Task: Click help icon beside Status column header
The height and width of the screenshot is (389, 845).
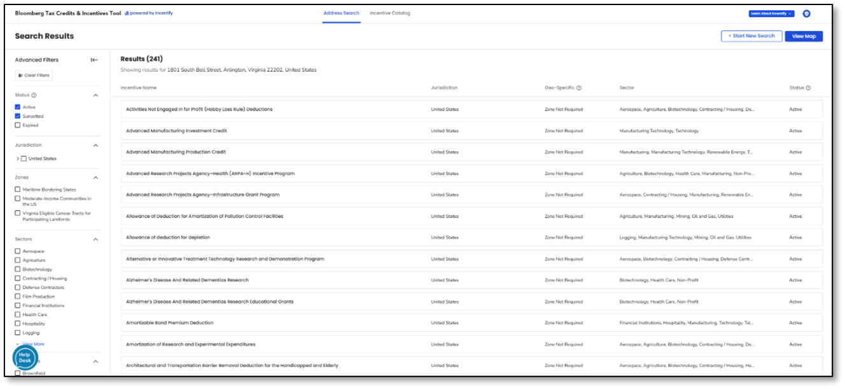Action: click(x=809, y=88)
